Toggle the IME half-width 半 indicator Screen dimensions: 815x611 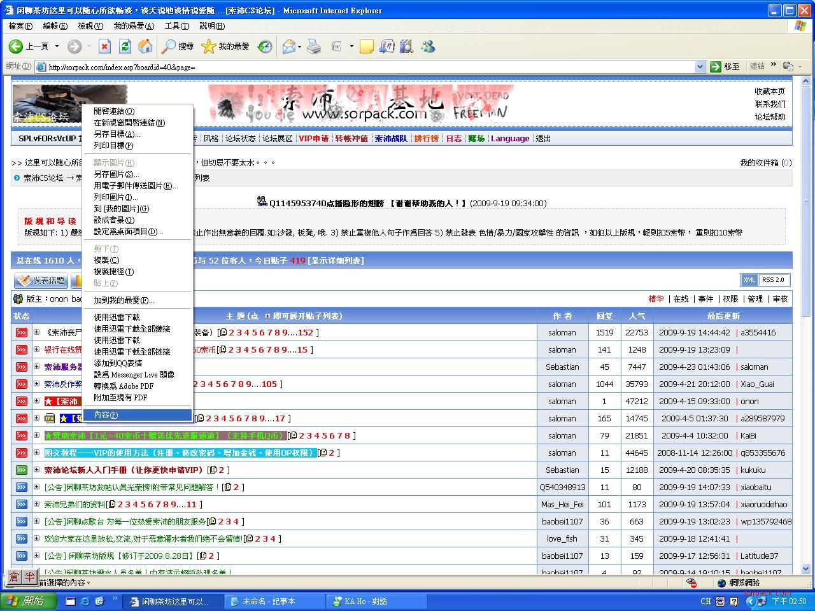point(29,577)
